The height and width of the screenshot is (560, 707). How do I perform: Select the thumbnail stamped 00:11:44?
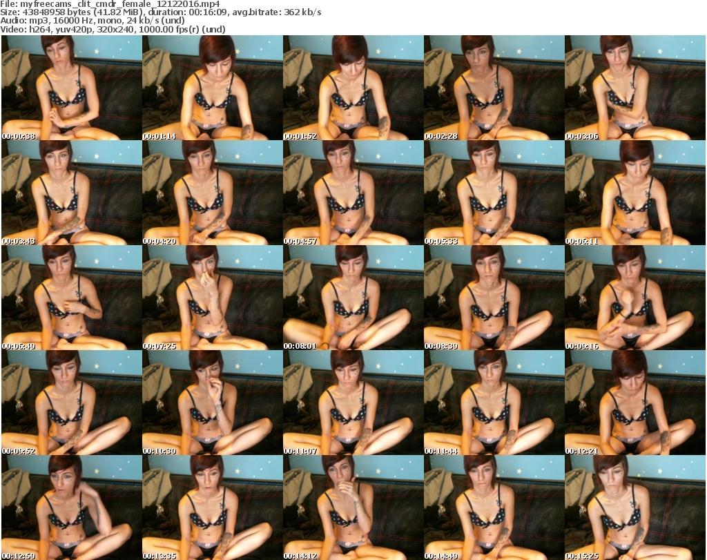494,403
